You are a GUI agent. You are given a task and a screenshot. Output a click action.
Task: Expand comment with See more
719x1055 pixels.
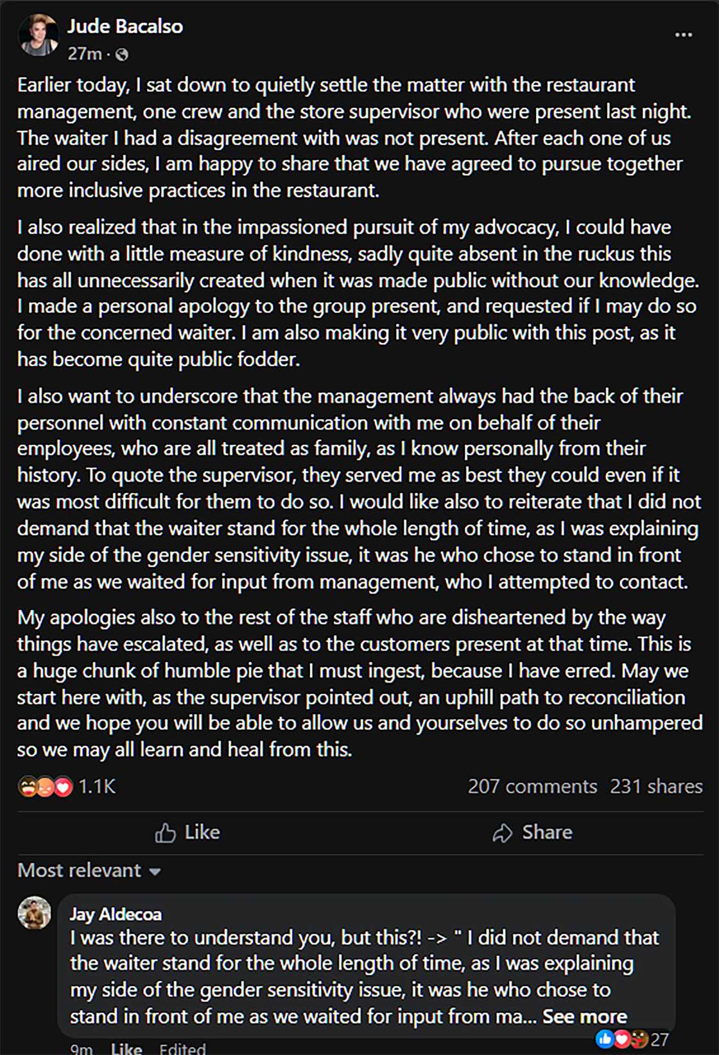point(584,1016)
